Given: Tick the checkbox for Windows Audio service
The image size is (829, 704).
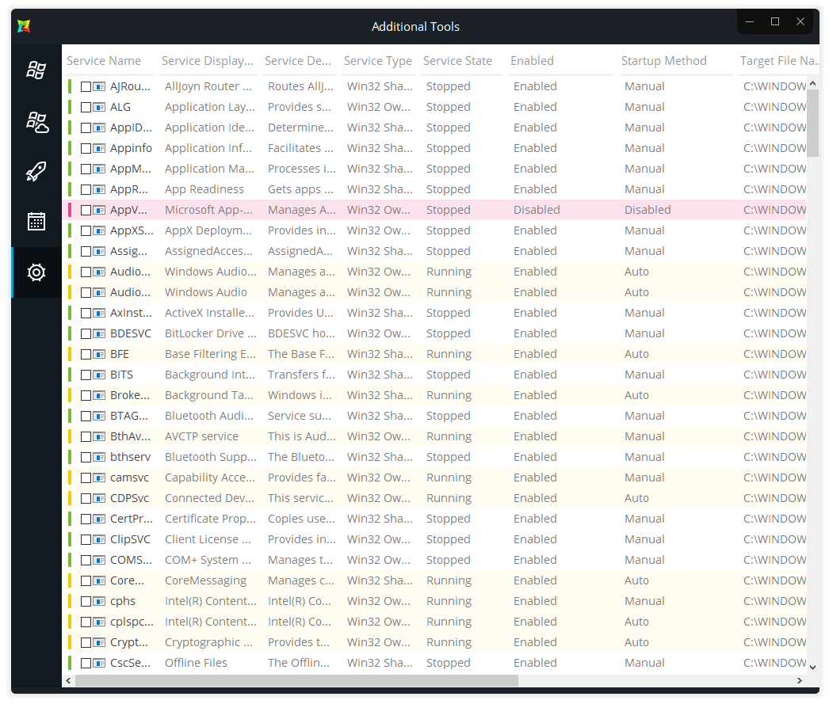Looking at the screenshot, I should (x=86, y=292).
